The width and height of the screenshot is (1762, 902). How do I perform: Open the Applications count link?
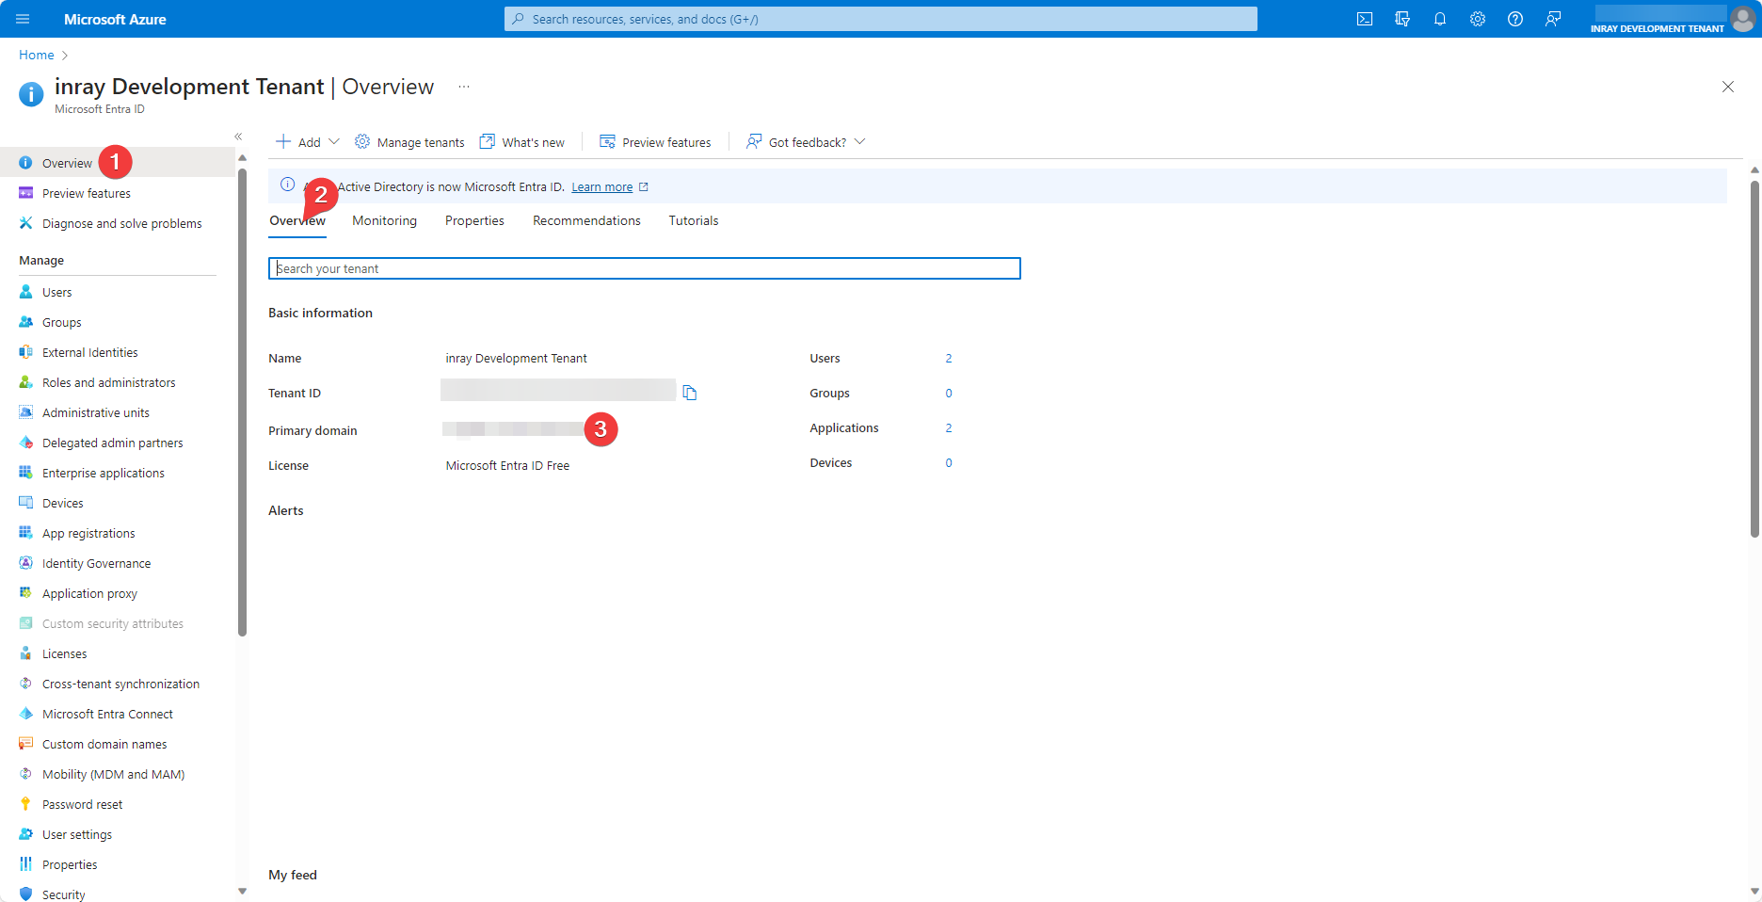point(949,428)
